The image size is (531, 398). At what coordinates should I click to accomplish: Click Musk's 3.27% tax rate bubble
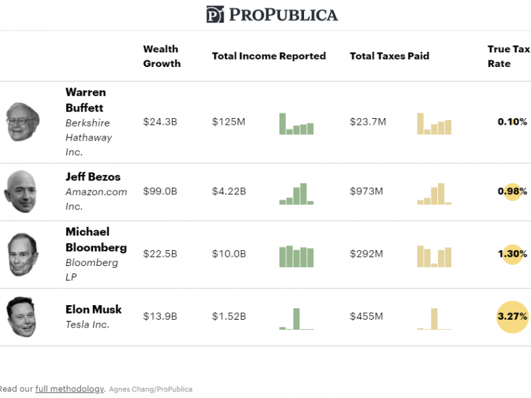point(512,316)
